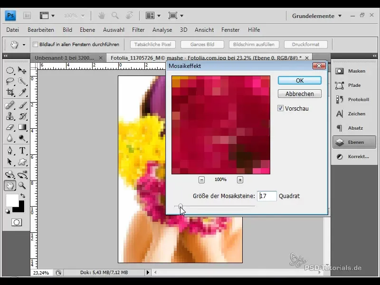Viewport: 380px width, 285px height.
Task: Select the Type tool
Action: (22, 151)
